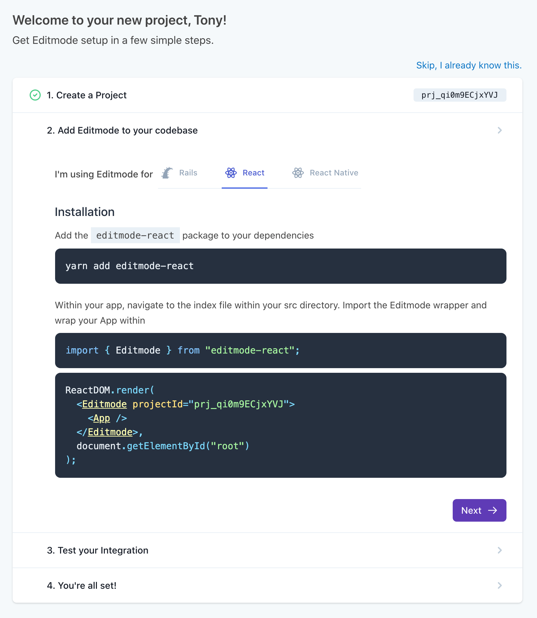Click the arrow icon inside the Next button
This screenshot has height=618, width=537.
493,510
